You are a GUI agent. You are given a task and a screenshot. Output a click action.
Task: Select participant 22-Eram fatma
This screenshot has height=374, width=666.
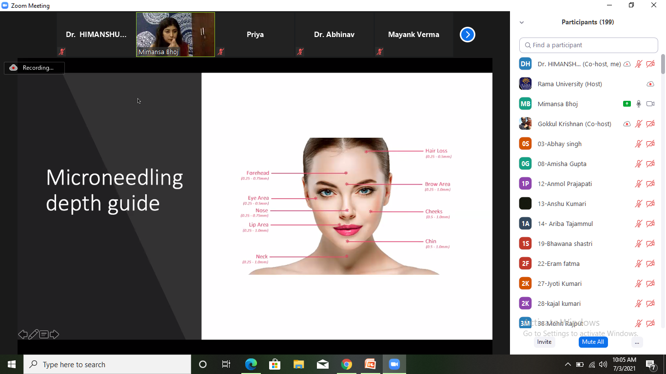588,264
